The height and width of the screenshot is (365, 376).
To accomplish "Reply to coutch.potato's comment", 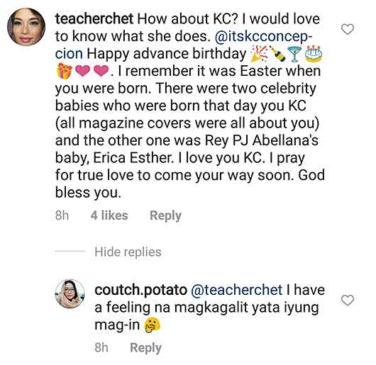I will tap(145, 348).
